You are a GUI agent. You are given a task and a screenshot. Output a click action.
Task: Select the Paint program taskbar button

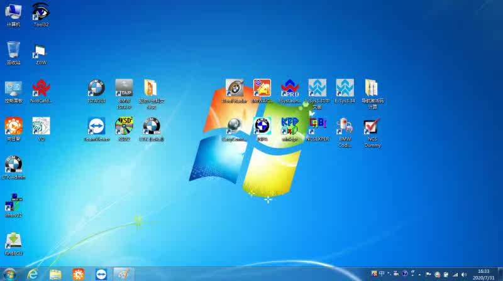(x=123, y=274)
